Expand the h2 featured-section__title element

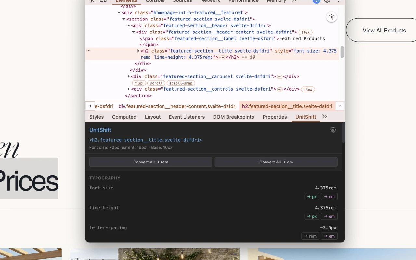pyautogui.click(x=138, y=51)
